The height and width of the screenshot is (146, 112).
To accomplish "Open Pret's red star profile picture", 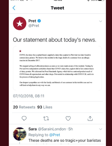I will click(x=20, y=23).
